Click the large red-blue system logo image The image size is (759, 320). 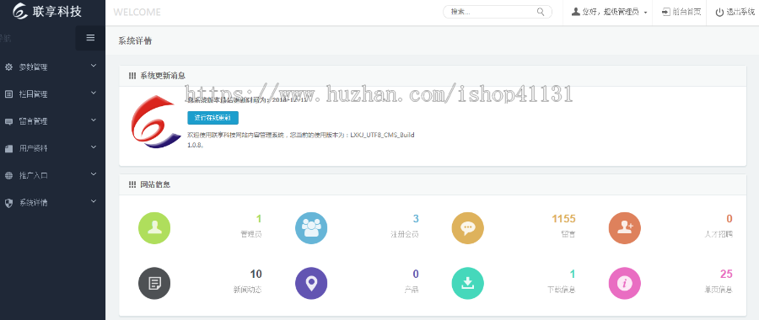point(156,122)
